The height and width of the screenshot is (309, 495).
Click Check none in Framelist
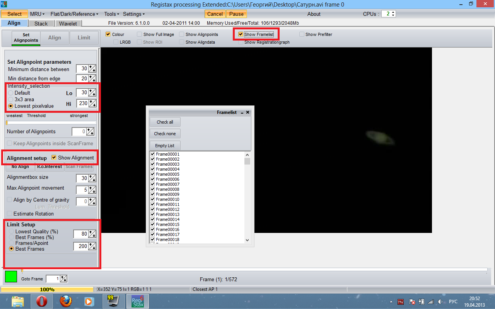pyautogui.click(x=165, y=134)
